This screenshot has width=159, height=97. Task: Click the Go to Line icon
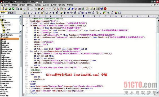coord(65,9)
